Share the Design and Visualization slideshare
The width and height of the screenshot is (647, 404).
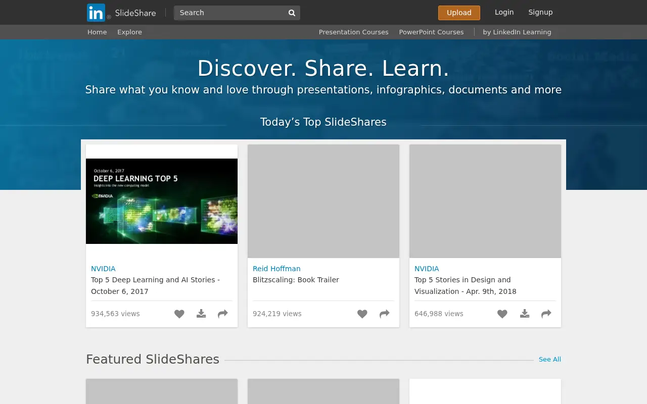tap(546, 314)
